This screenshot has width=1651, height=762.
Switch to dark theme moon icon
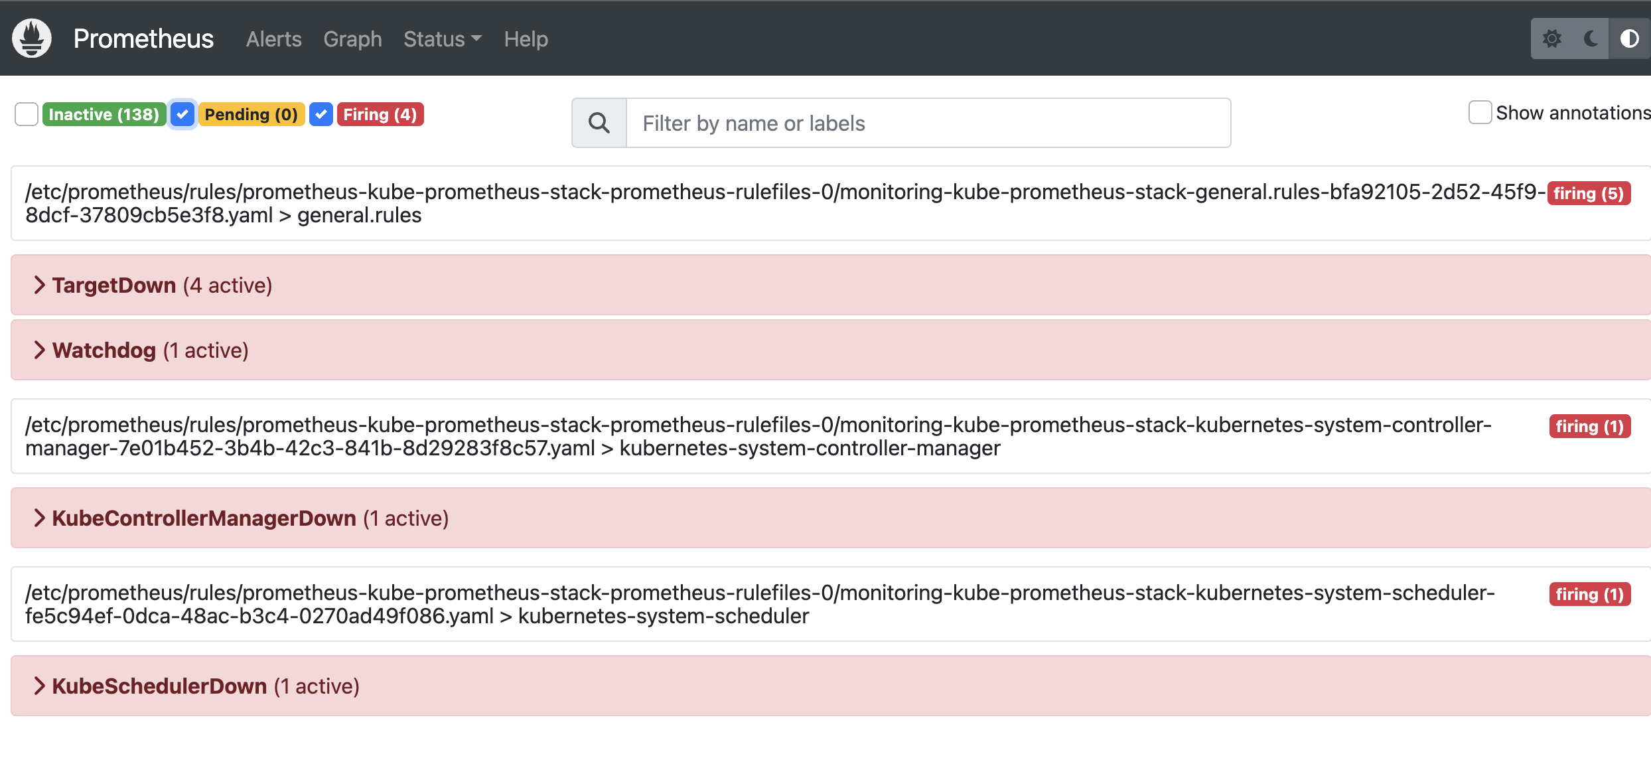pos(1591,38)
